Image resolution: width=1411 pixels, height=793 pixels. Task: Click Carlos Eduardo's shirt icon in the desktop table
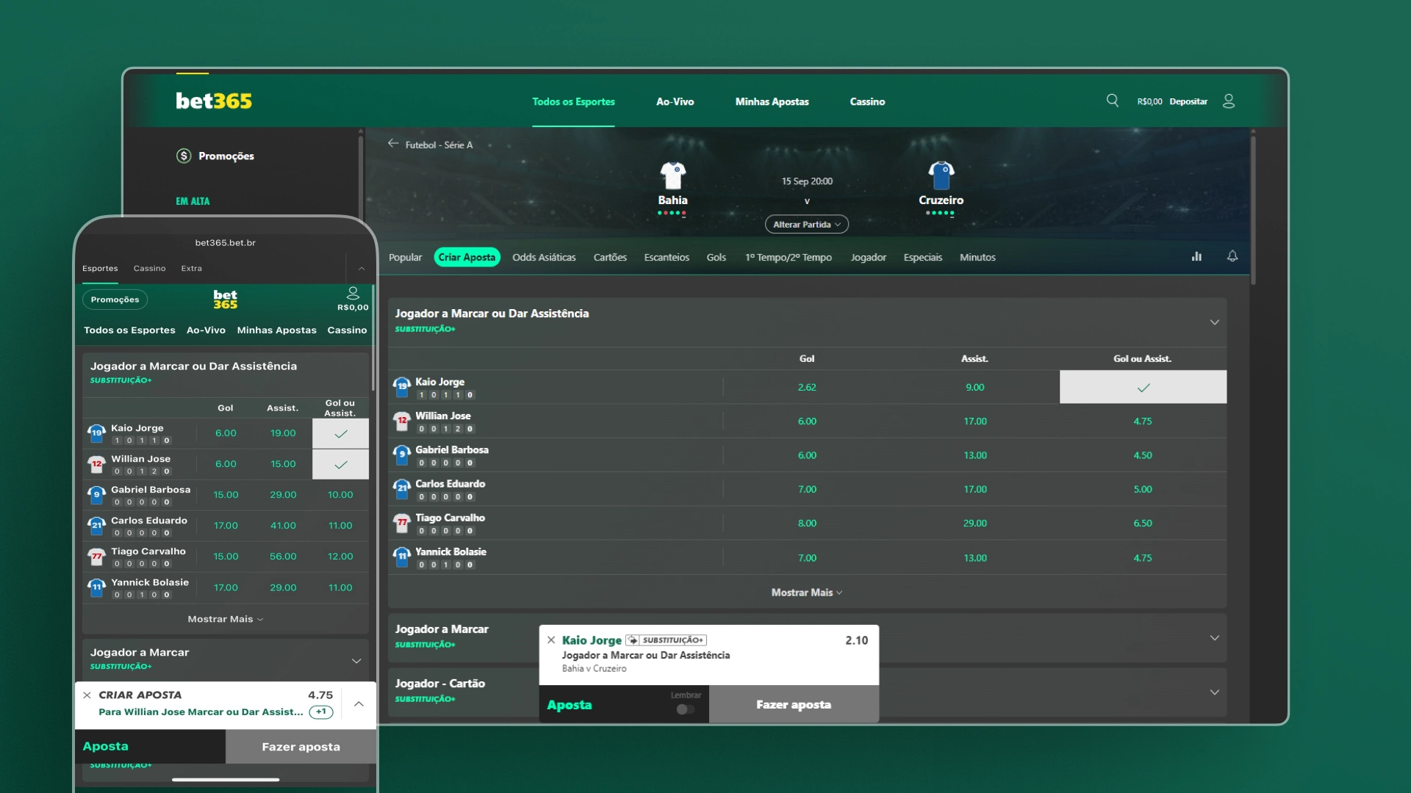pyautogui.click(x=402, y=488)
